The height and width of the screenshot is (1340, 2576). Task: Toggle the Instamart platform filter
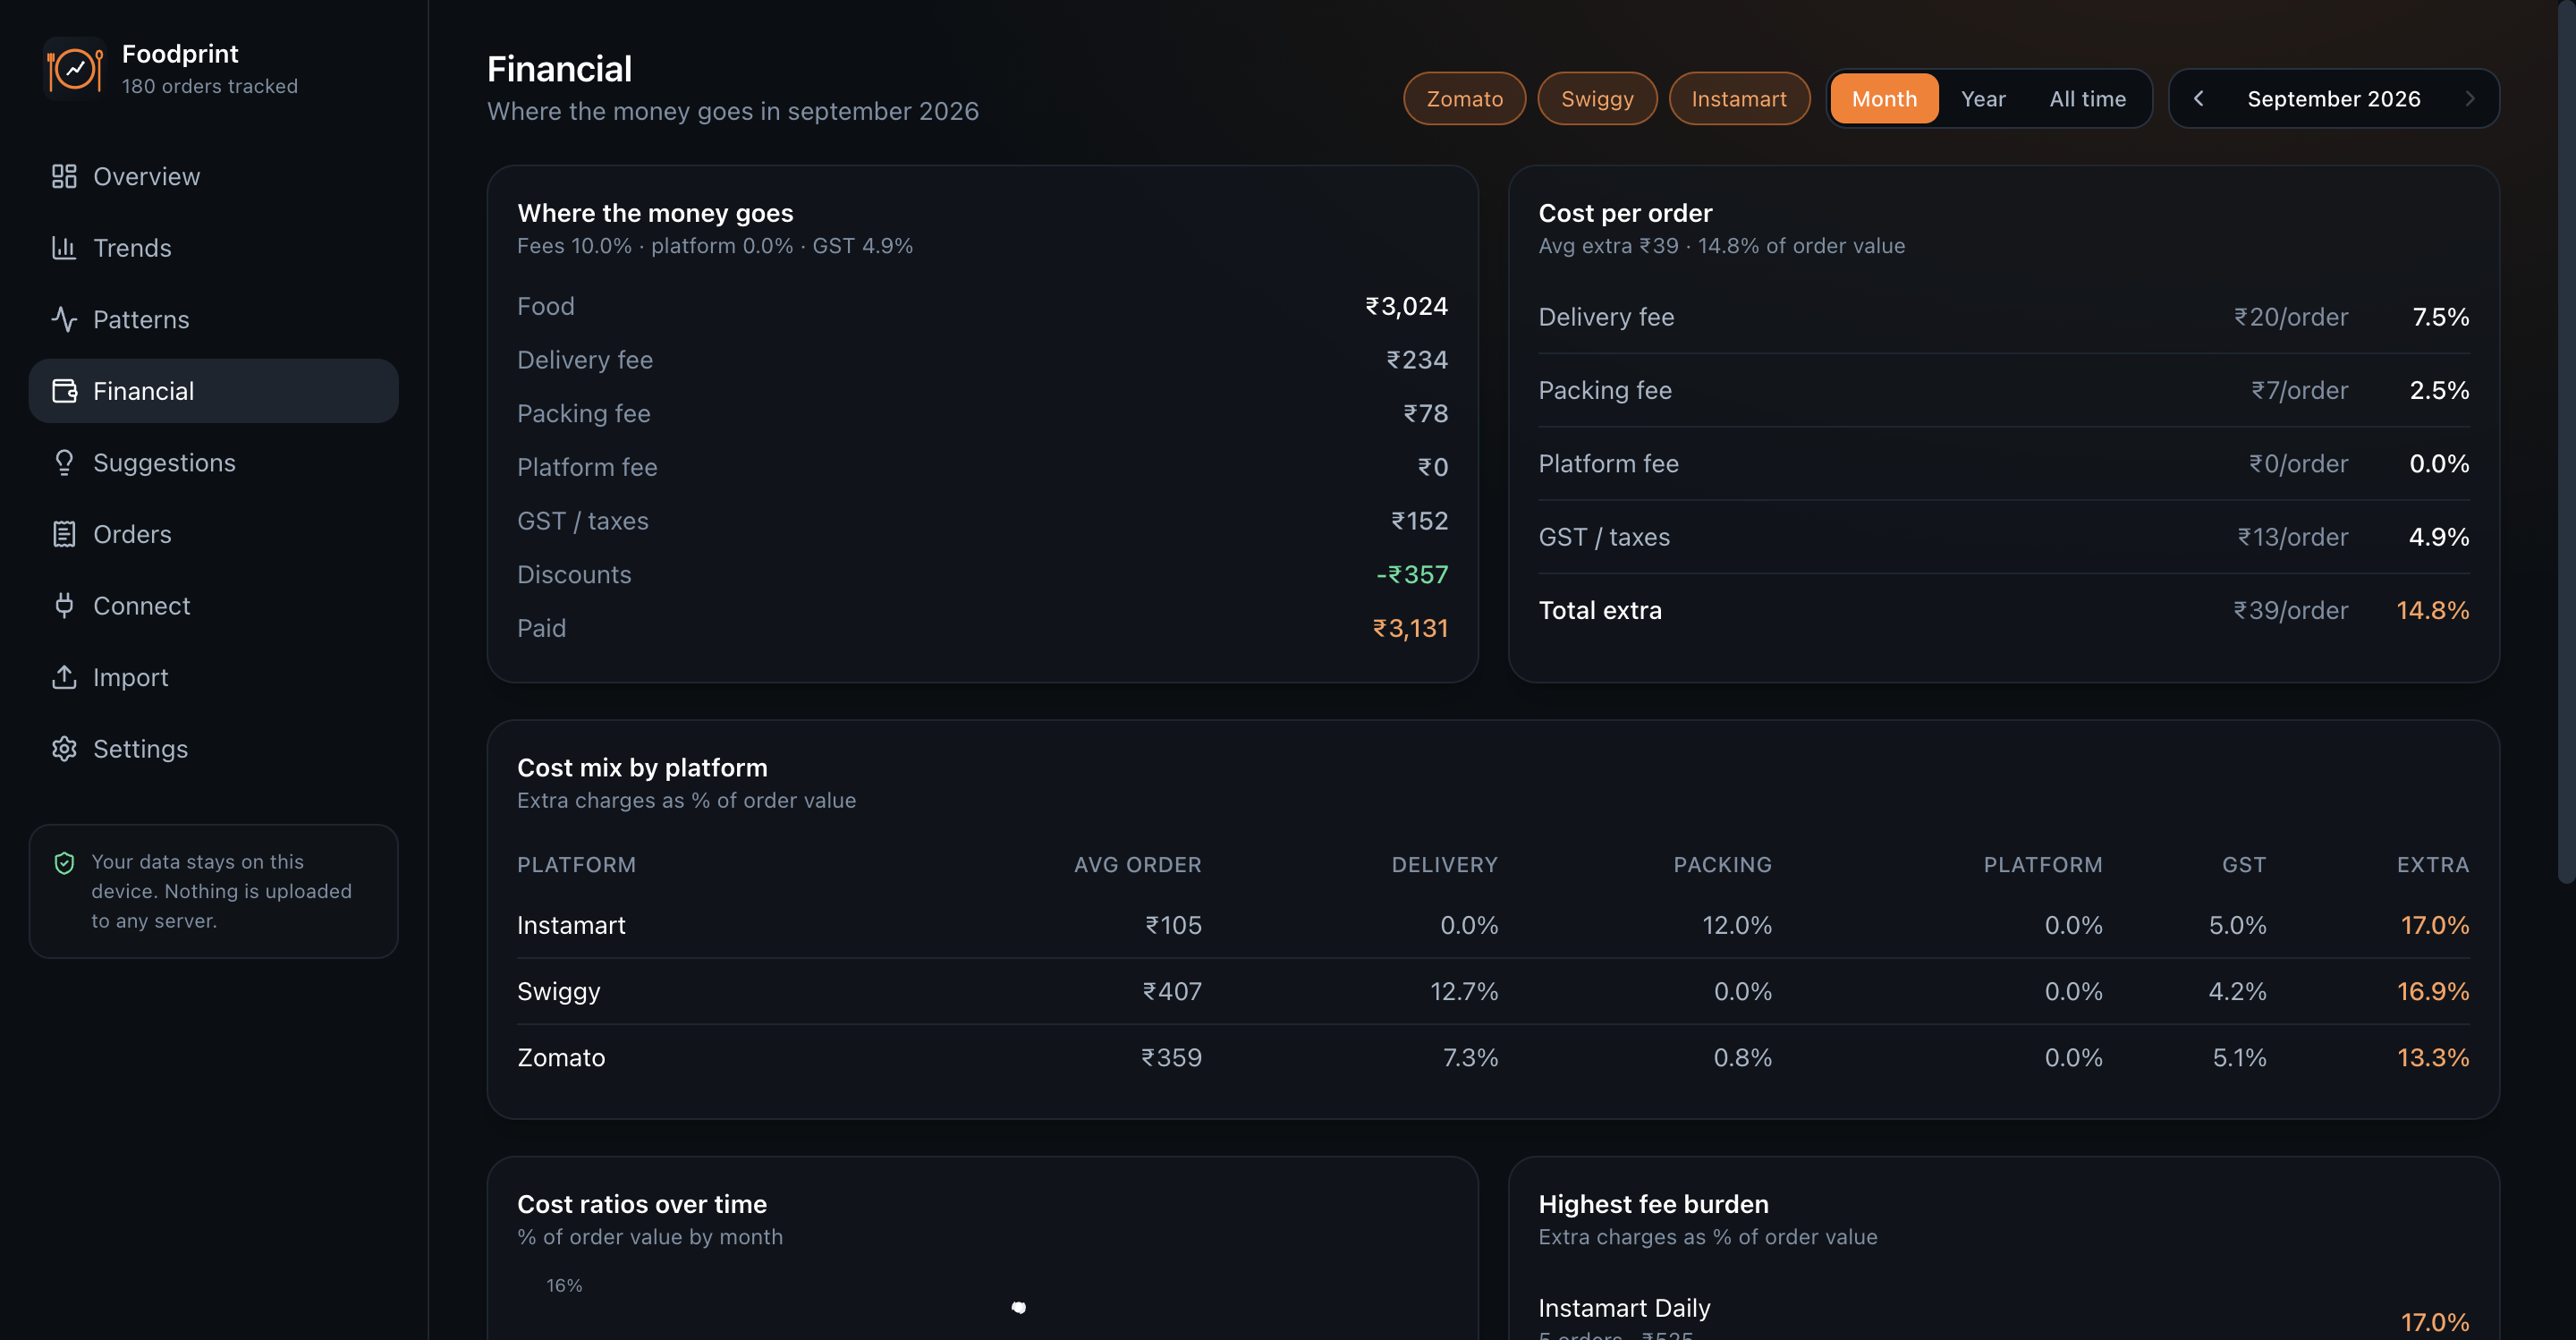coord(1739,99)
